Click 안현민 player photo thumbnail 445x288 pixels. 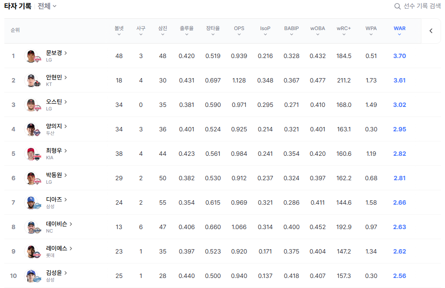(x=31, y=80)
